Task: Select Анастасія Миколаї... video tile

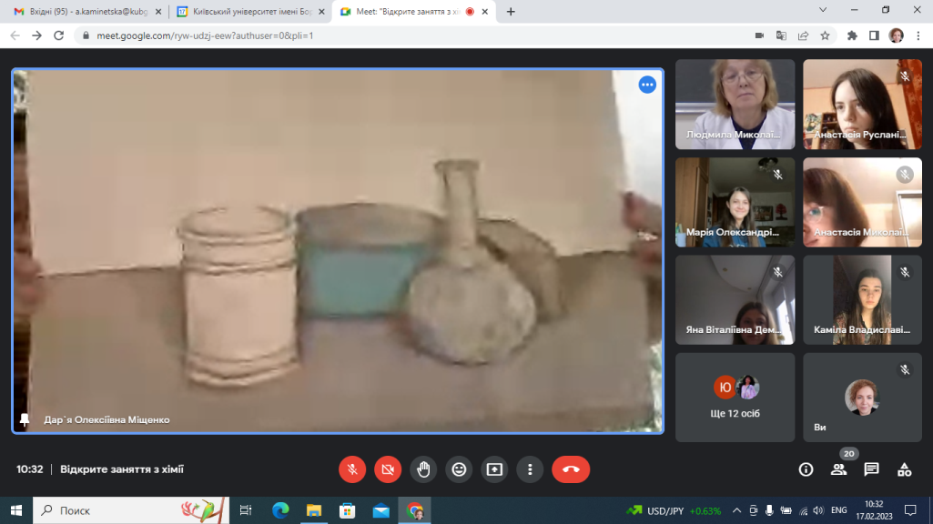Action: (862, 202)
